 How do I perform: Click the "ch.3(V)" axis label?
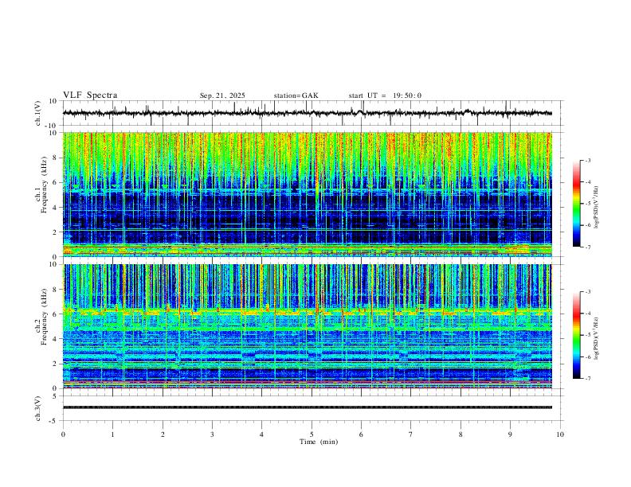[38, 408]
